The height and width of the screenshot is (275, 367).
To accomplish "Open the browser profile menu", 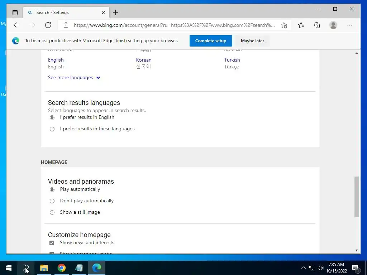I will [333, 25].
